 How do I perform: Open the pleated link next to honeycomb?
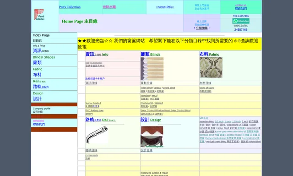click(x=159, y=103)
